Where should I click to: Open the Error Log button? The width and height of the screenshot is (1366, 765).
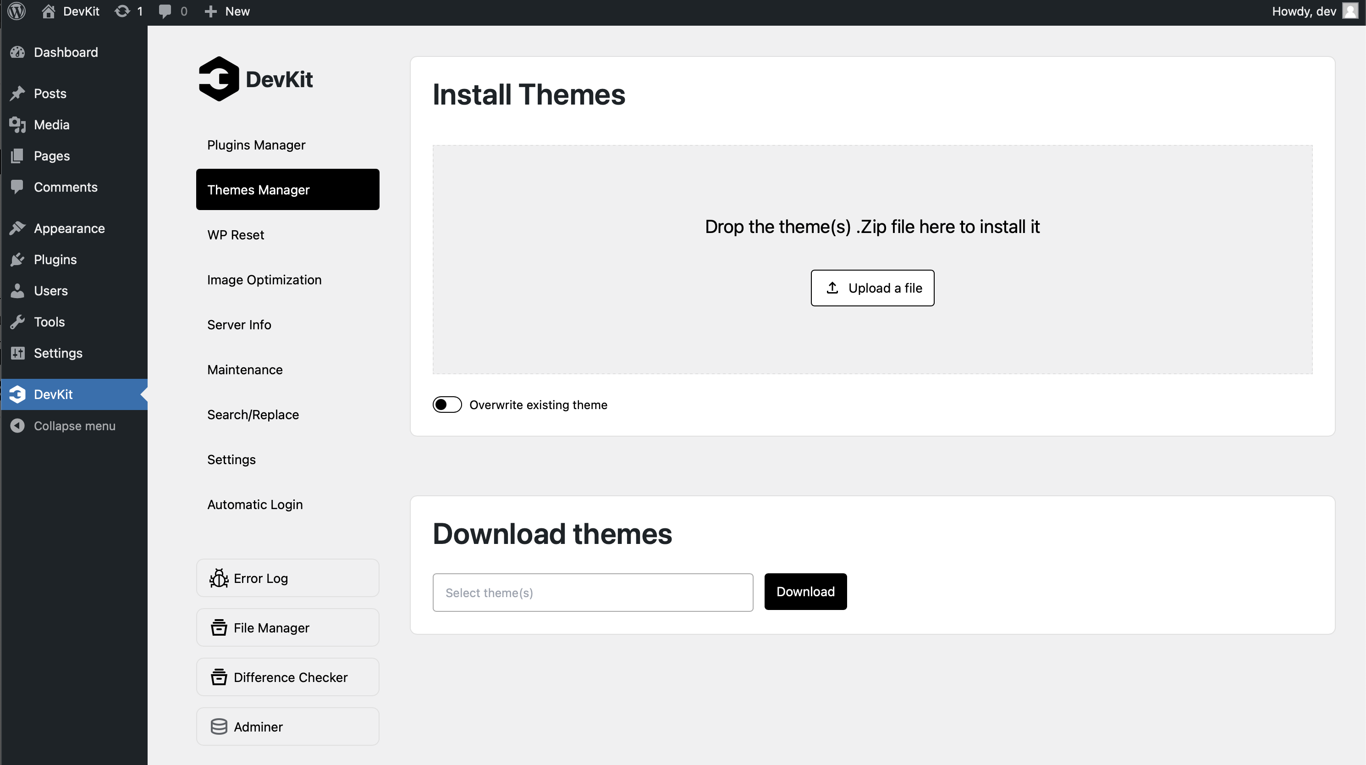tap(288, 578)
